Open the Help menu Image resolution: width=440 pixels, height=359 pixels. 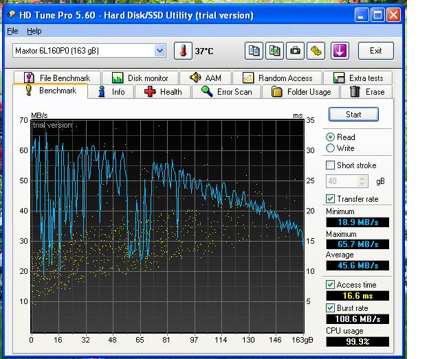[x=34, y=31]
